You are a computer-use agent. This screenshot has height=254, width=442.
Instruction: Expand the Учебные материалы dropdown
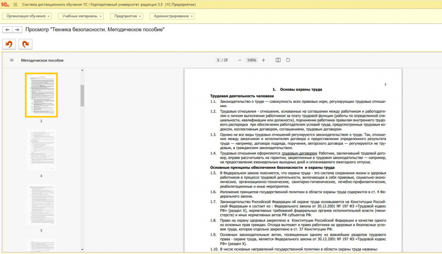[82, 16]
